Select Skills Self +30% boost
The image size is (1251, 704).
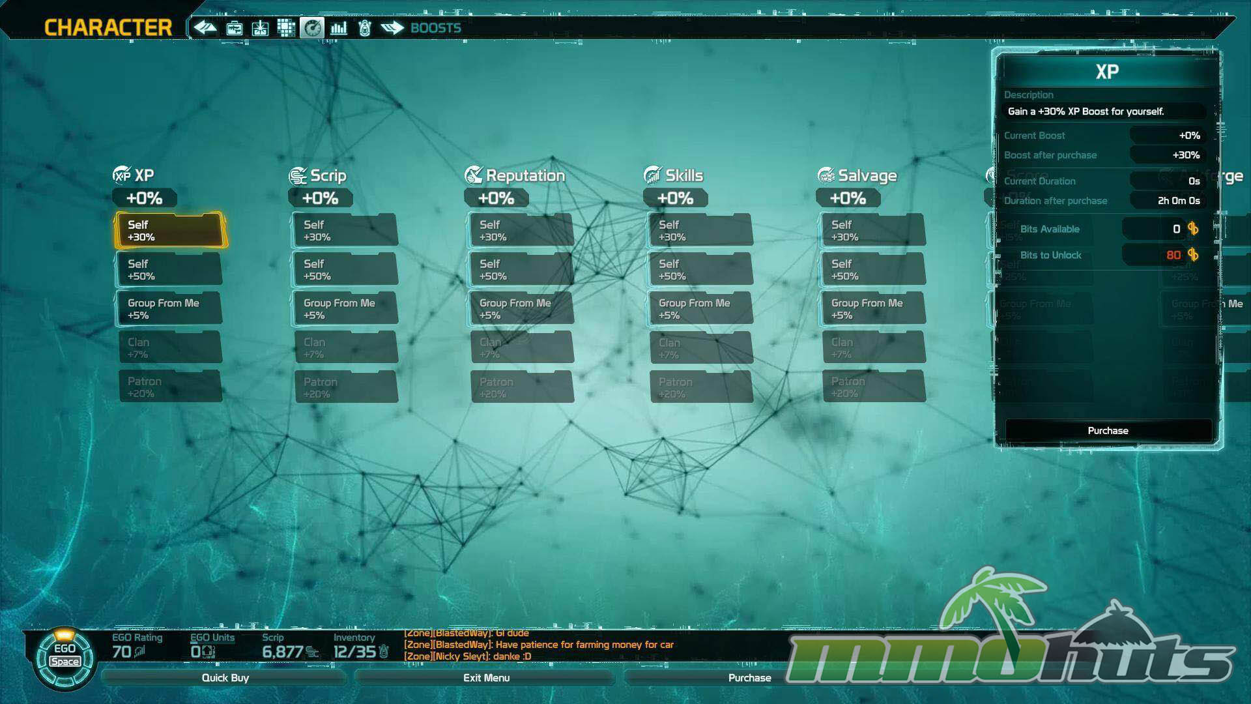700,231
